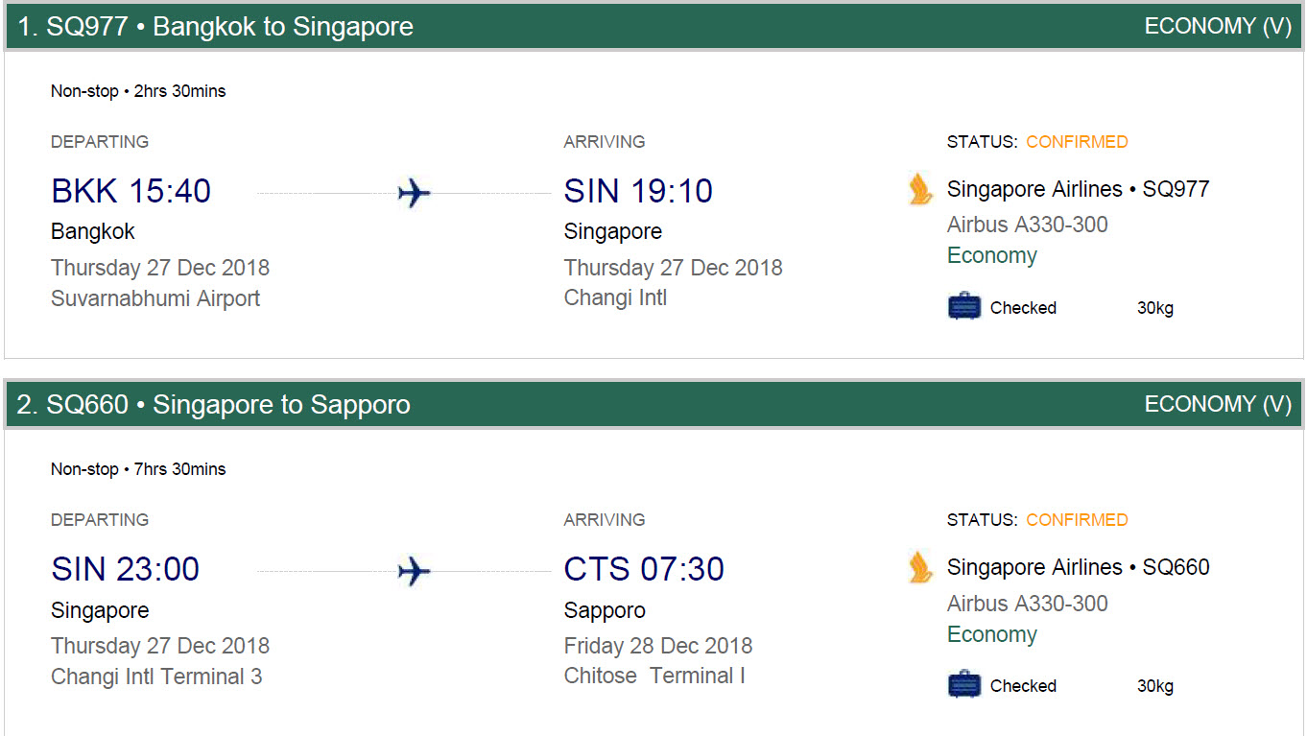Click Singapore Airlines logo beside SQ977
This screenshot has width=1307, height=736.
[x=920, y=189]
